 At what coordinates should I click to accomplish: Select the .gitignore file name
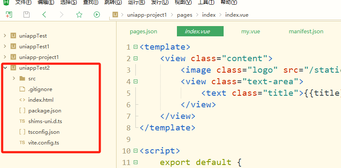click(x=40, y=89)
